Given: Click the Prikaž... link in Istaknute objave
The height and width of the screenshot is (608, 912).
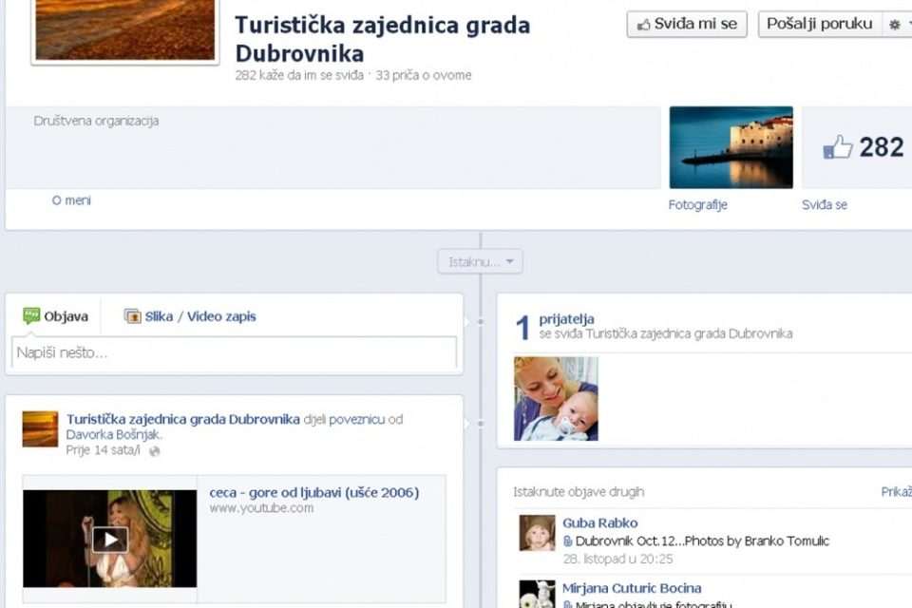Looking at the screenshot, I should click(896, 492).
